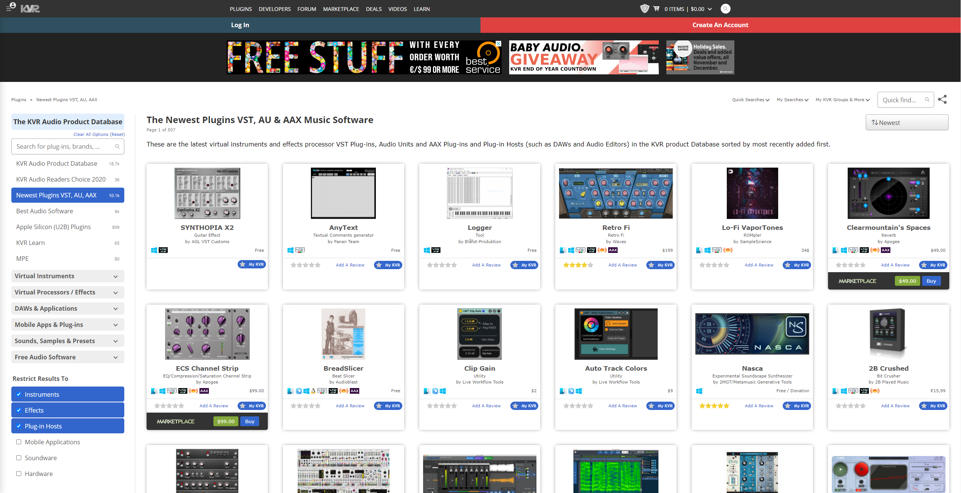961x493 pixels.
Task: Open the My Searches dropdown
Action: (793, 100)
